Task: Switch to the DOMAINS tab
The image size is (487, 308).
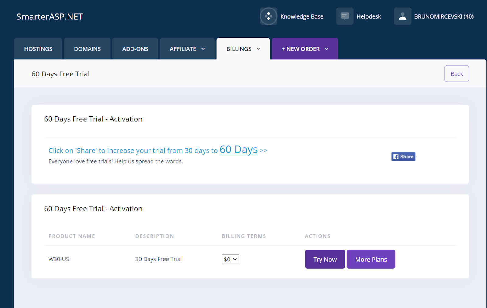Action: coord(87,49)
